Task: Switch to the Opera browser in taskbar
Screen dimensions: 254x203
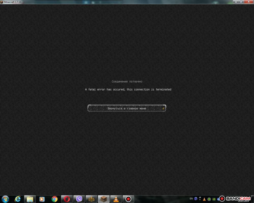Action: pyautogui.click(x=67, y=199)
